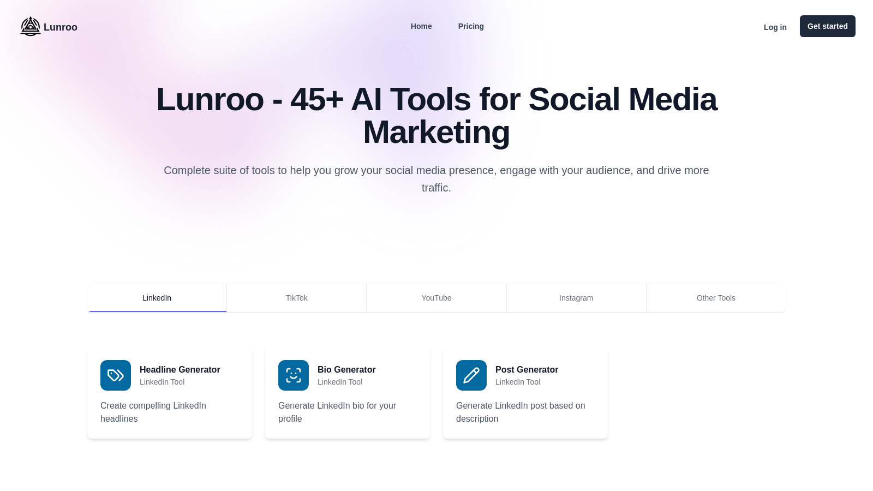The width and height of the screenshot is (873, 491).
Task: Open the Instagram tab
Action: pos(576,298)
